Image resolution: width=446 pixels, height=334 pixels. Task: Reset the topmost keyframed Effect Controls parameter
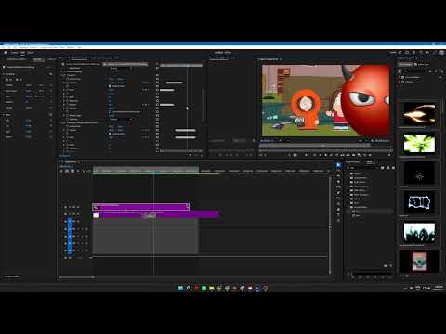158,83
